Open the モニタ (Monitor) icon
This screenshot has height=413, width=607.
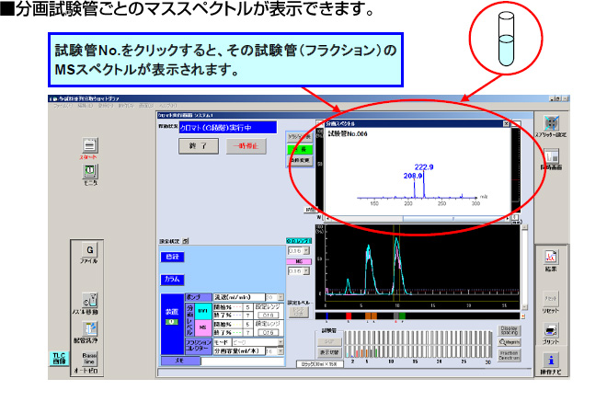(90, 171)
